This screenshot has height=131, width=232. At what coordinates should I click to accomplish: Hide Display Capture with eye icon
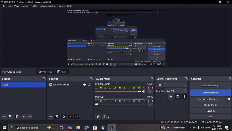pyautogui.click(x=84, y=85)
